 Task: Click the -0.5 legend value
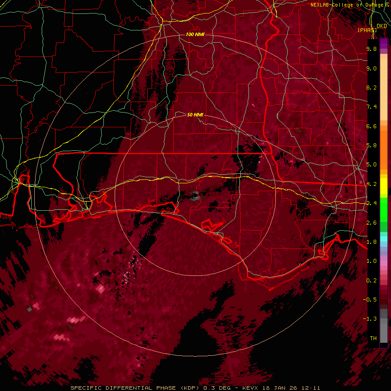point(370,300)
